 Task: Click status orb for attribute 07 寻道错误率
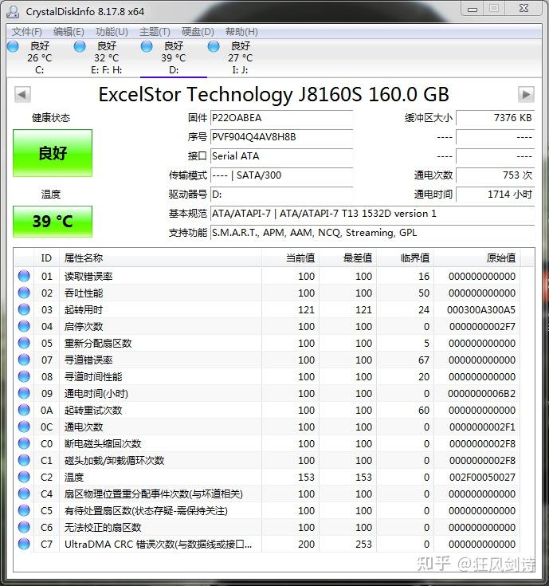pyautogui.click(x=24, y=360)
